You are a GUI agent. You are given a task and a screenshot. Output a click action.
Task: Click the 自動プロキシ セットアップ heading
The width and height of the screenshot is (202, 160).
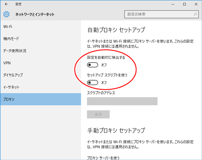[x=116, y=30]
